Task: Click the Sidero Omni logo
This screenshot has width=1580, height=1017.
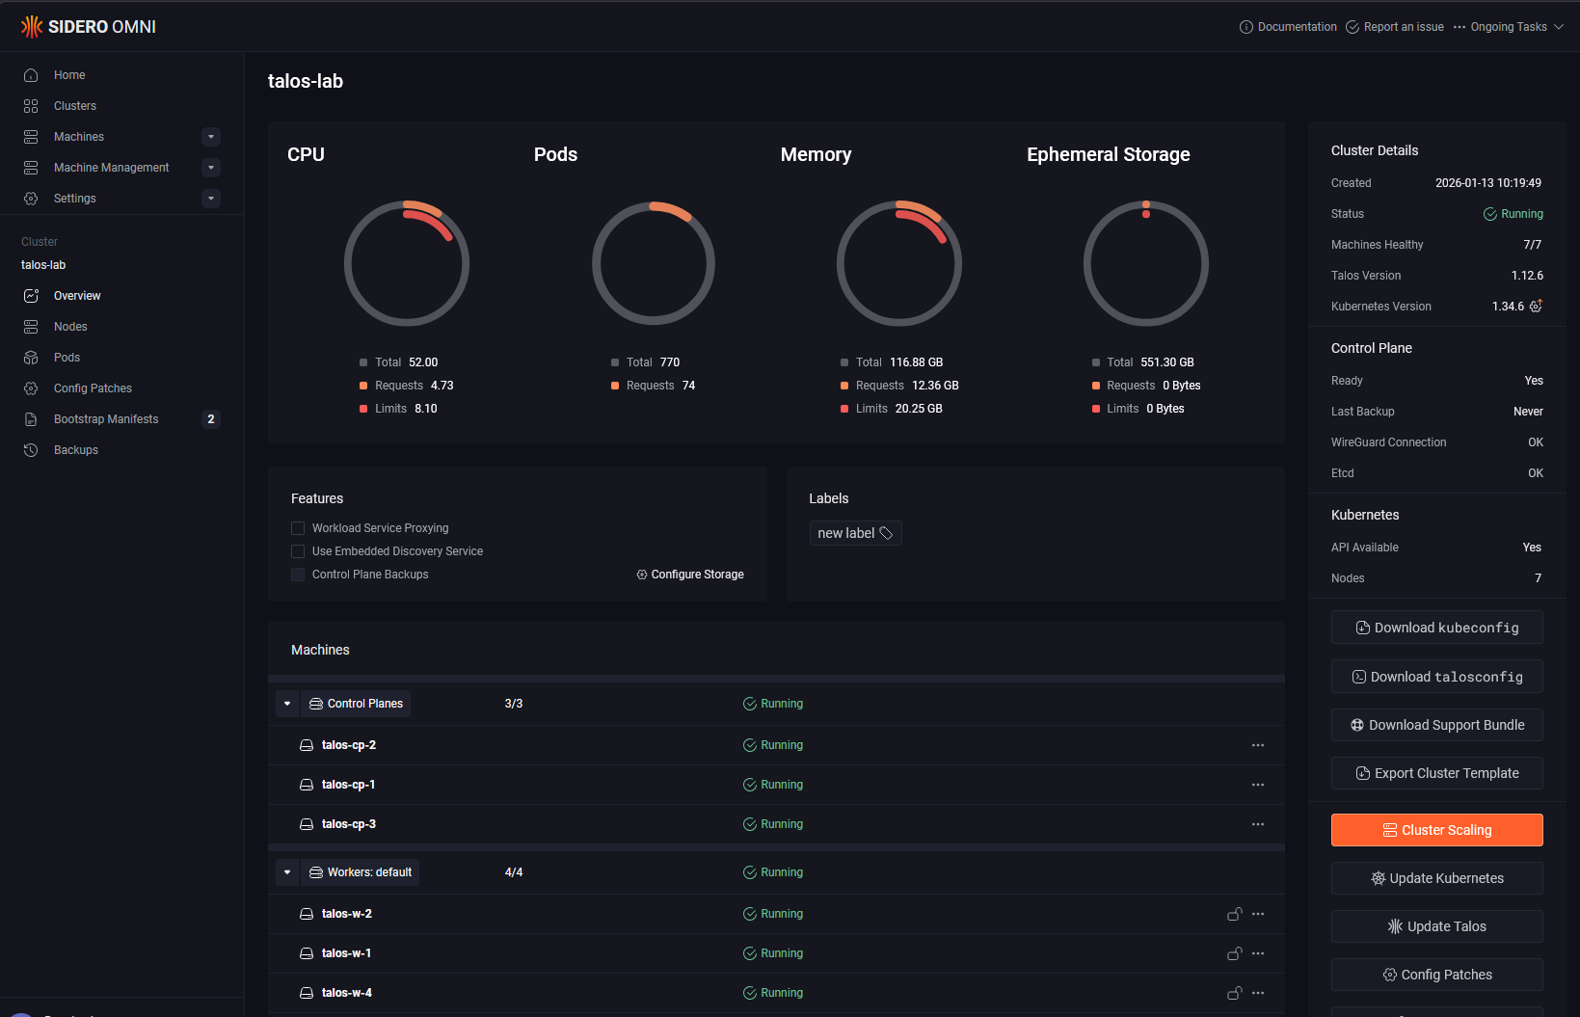Action: pos(88,27)
